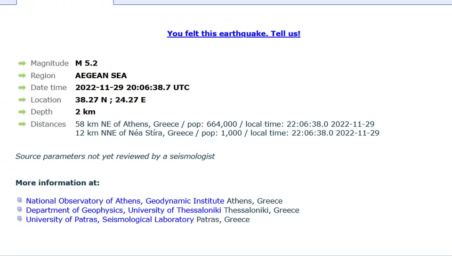
Task: Click the bullet icon before University of Patras
Action: (19, 219)
